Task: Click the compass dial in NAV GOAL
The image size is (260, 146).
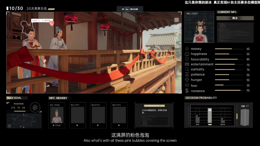Action: 35,107
